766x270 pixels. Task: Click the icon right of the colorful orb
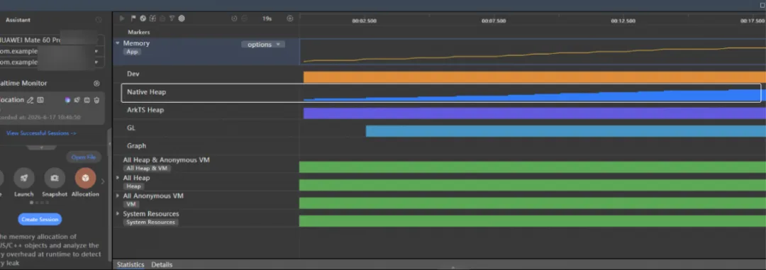(77, 100)
